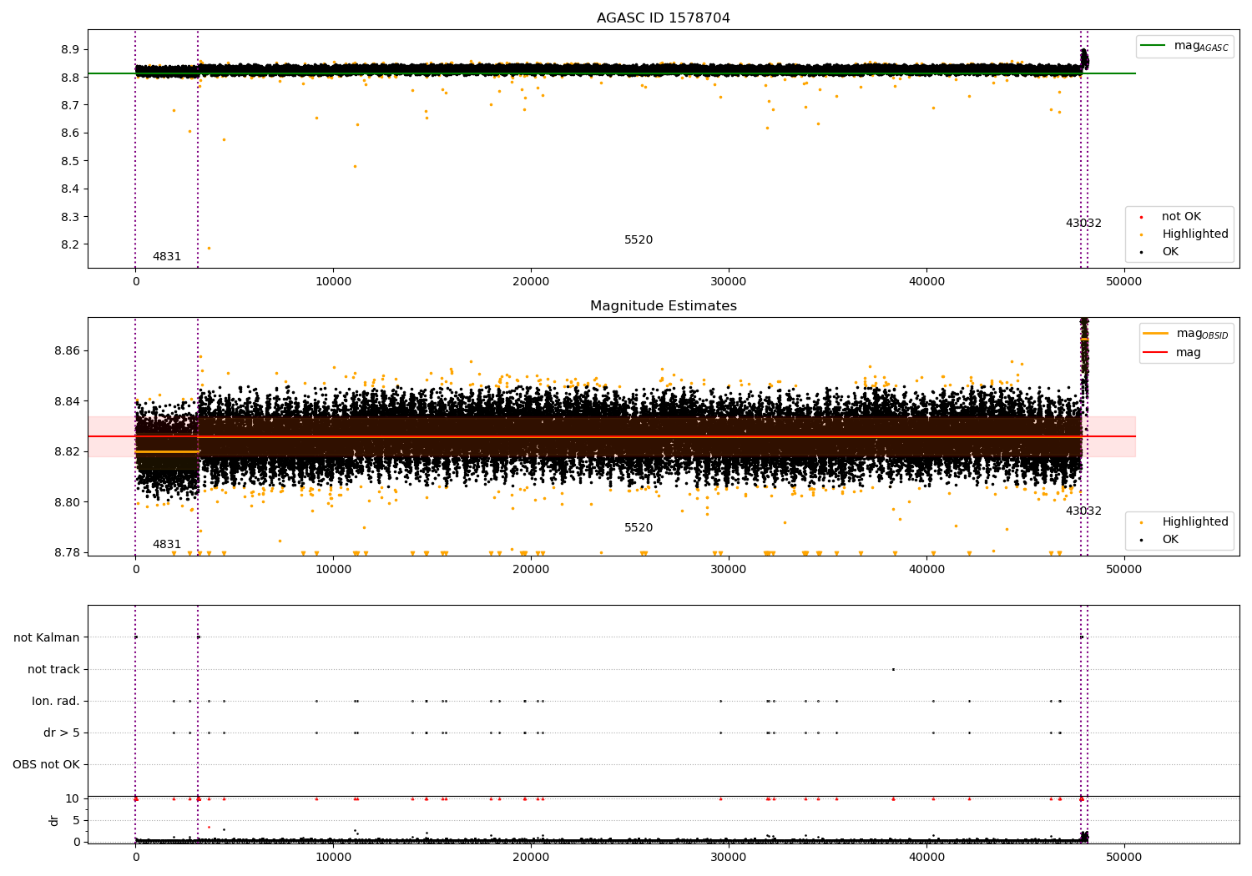
Task: Click the 20000 x-tick of Magnitude Estimates plot
Action: [531, 570]
